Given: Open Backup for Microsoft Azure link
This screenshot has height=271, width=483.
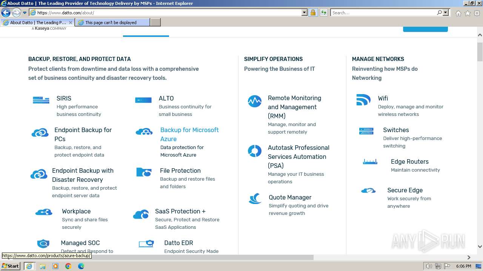Looking at the screenshot, I should (189, 134).
